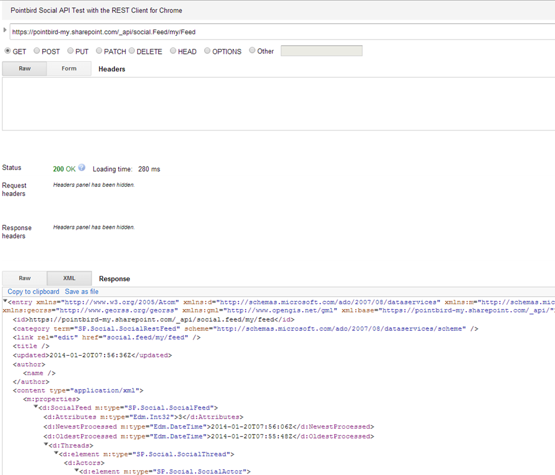Image resolution: width=555 pixels, height=475 pixels.
Task: Click the NewestProcessed value 2014-01-20T07:56:06Z
Action: click(252, 427)
